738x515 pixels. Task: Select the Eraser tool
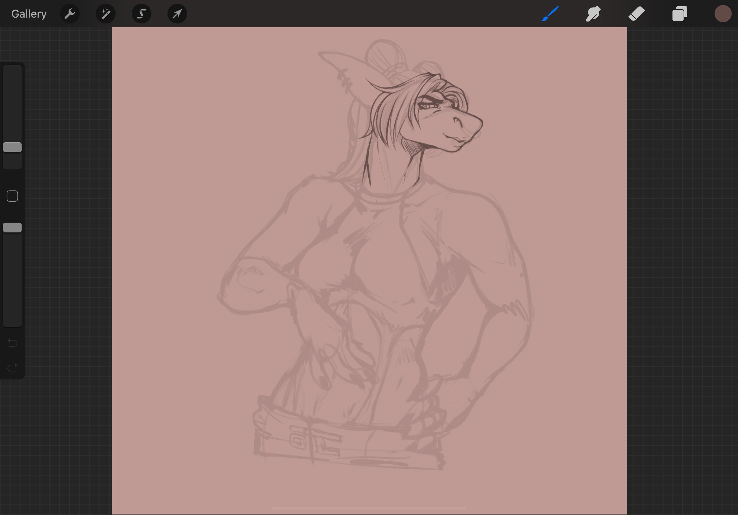pos(636,14)
